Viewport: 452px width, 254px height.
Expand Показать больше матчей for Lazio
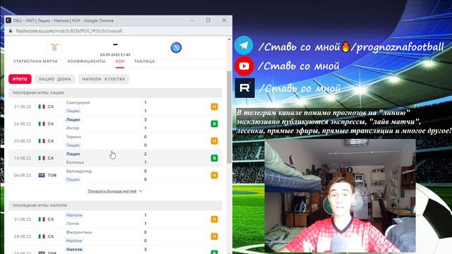point(112,191)
